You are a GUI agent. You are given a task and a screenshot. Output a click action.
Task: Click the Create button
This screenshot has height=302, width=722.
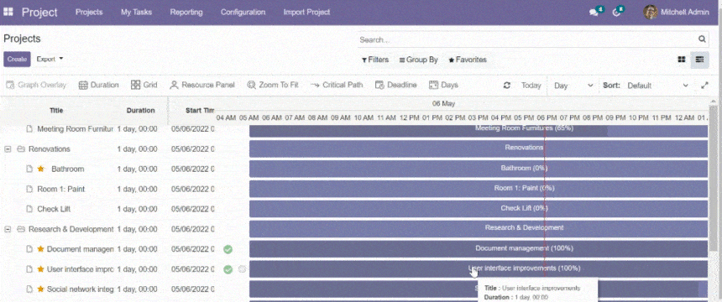tap(17, 60)
